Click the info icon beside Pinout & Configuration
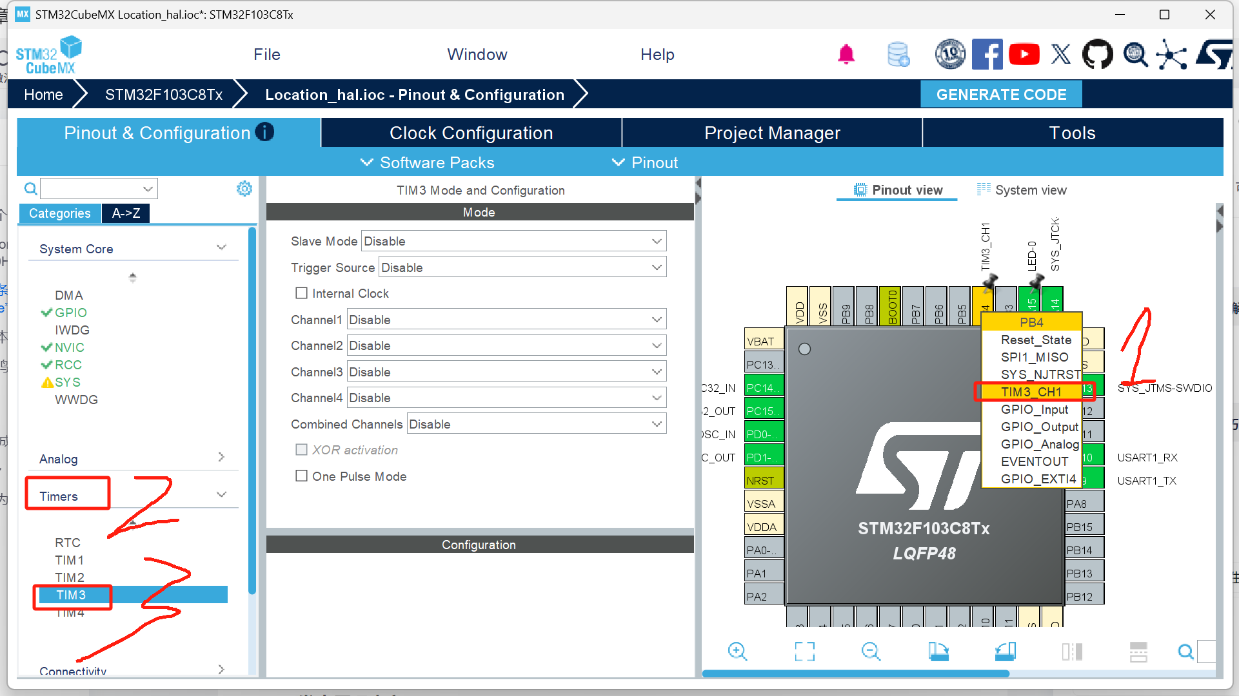This screenshot has width=1239, height=696. [264, 132]
